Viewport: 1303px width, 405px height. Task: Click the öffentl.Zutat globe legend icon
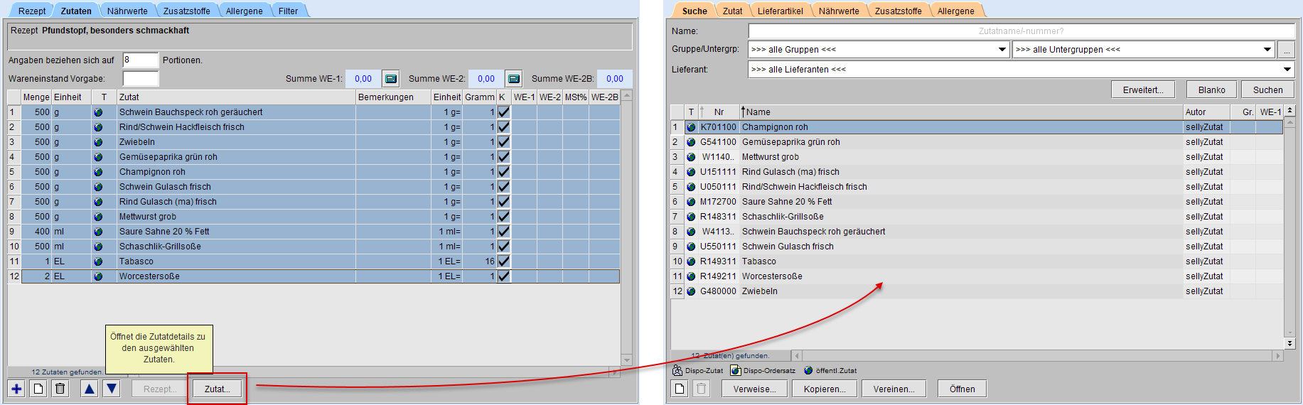click(x=808, y=370)
